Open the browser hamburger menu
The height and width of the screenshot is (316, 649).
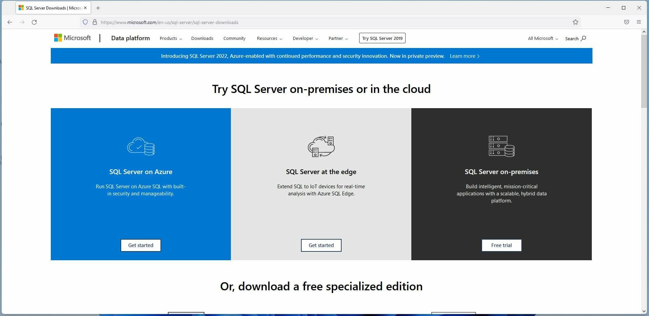[x=639, y=22]
